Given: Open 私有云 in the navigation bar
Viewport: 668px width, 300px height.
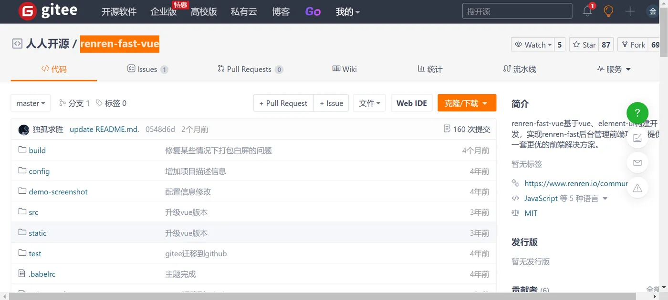Looking at the screenshot, I should [244, 12].
